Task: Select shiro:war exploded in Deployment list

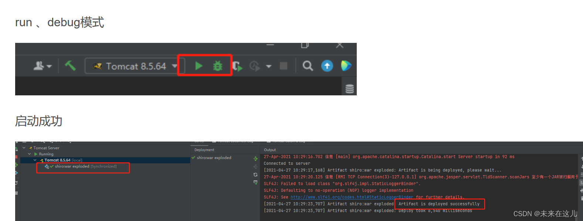Action: point(214,158)
